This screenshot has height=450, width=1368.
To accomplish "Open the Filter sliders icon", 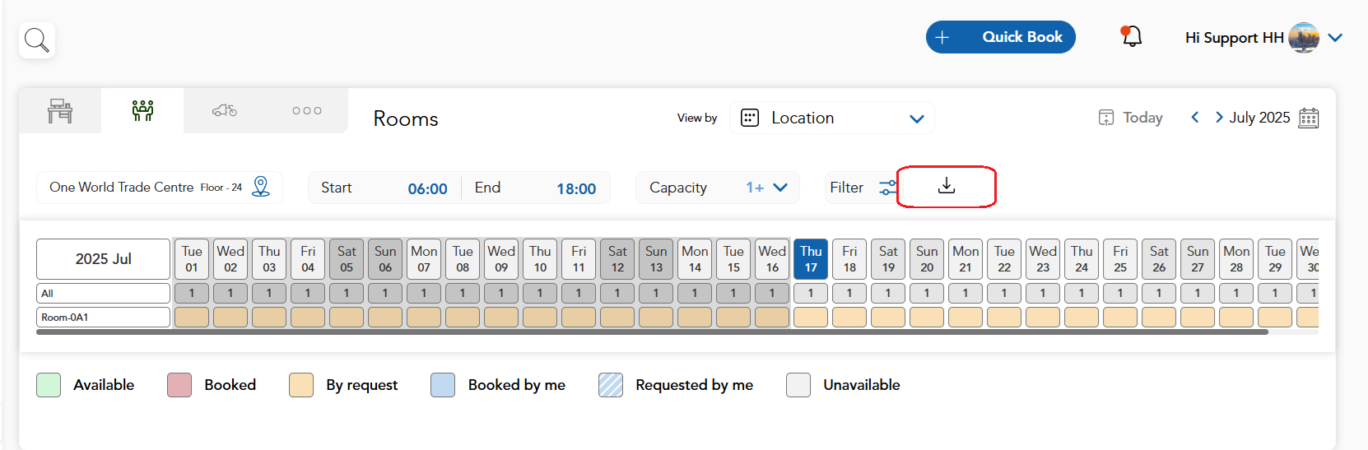I will [x=887, y=188].
